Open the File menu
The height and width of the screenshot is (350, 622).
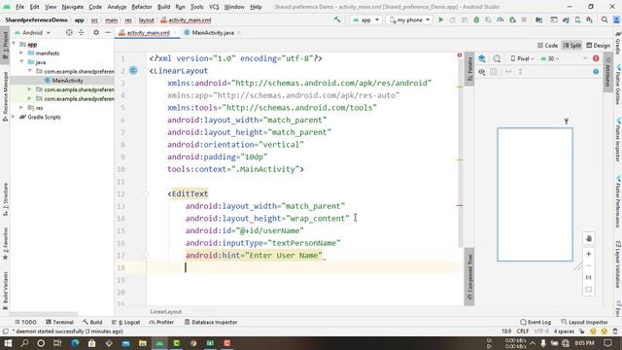tap(19, 7)
